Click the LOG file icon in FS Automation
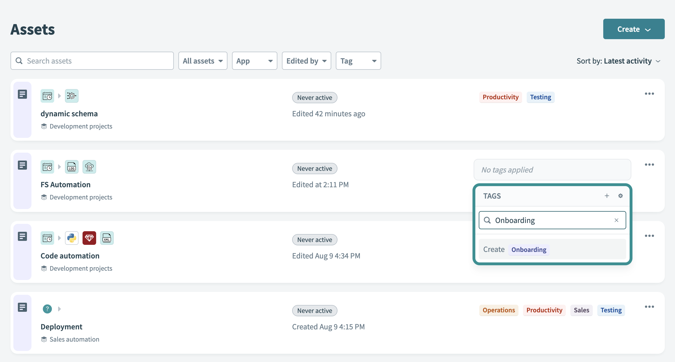The width and height of the screenshot is (675, 362). coord(72,167)
